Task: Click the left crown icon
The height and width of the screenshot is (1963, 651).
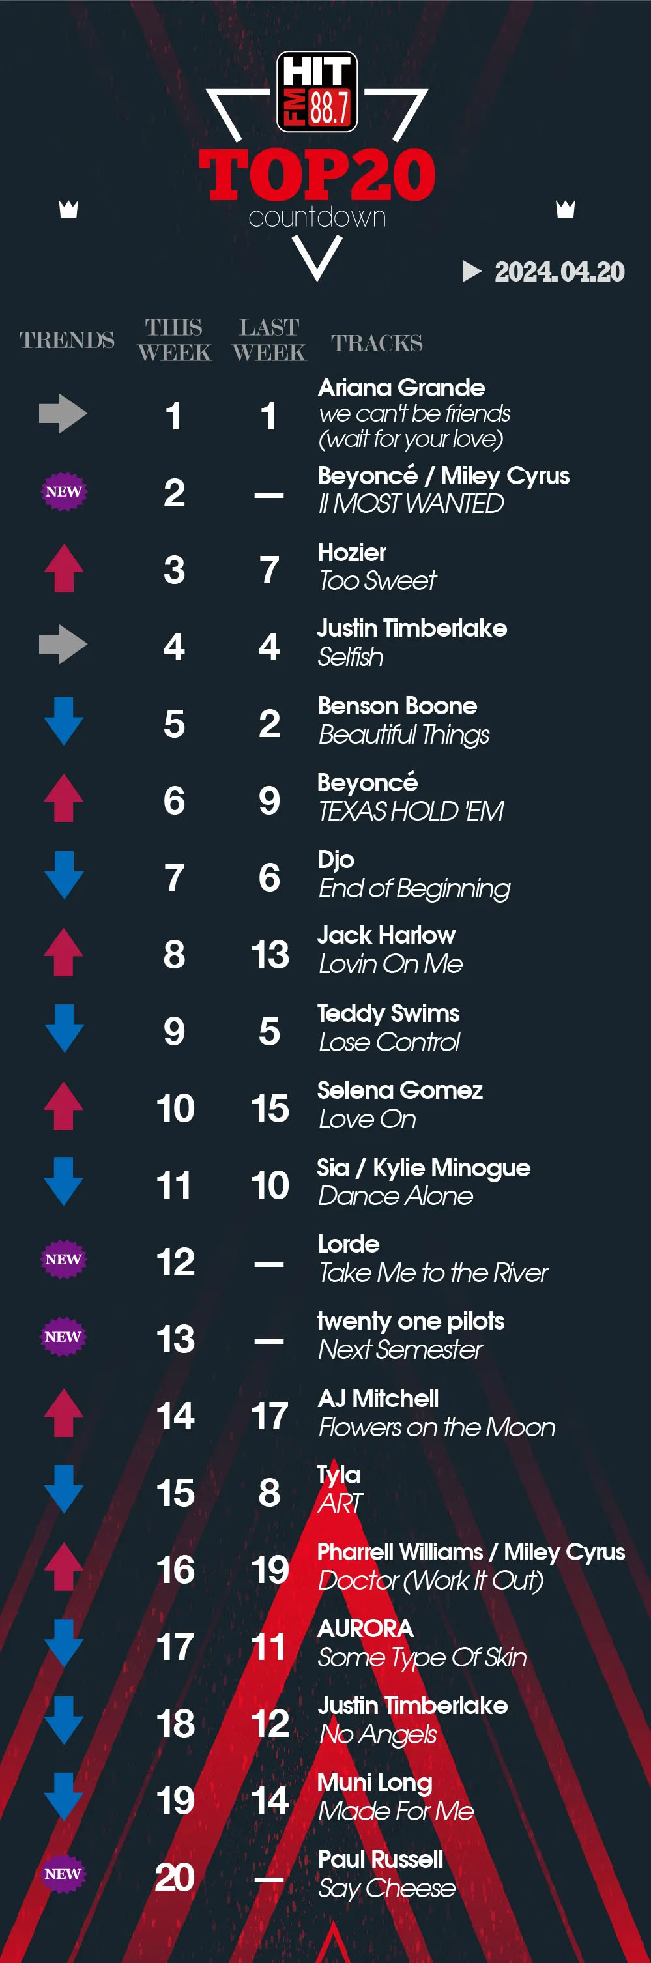Action: pos(68,209)
